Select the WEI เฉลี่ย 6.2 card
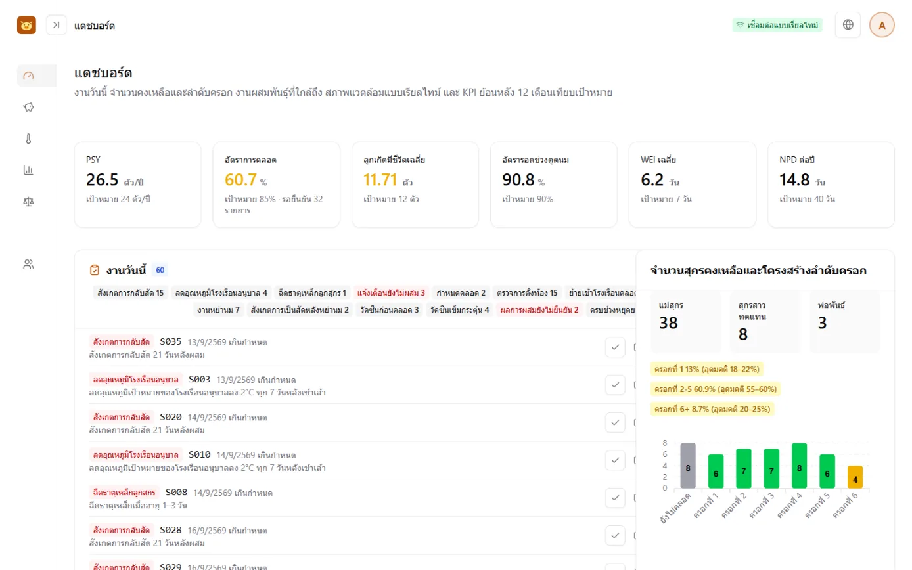The height and width of the screenshot is (570, 912). 693,185
